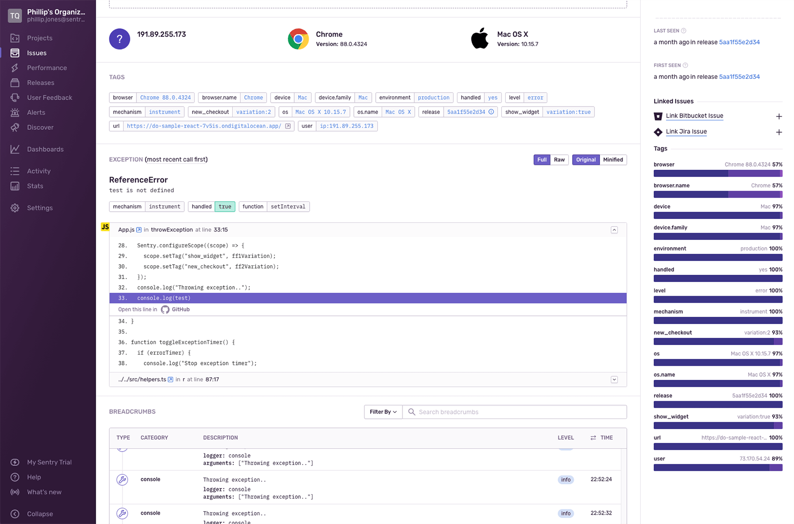The image size is (794, 524).
Task: Collapse the App.js stack frame
Action: 614,230
